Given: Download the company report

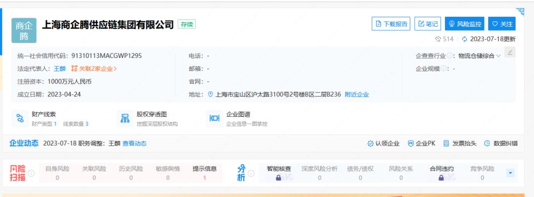Looking at the screenshot, I should point(391,24).
